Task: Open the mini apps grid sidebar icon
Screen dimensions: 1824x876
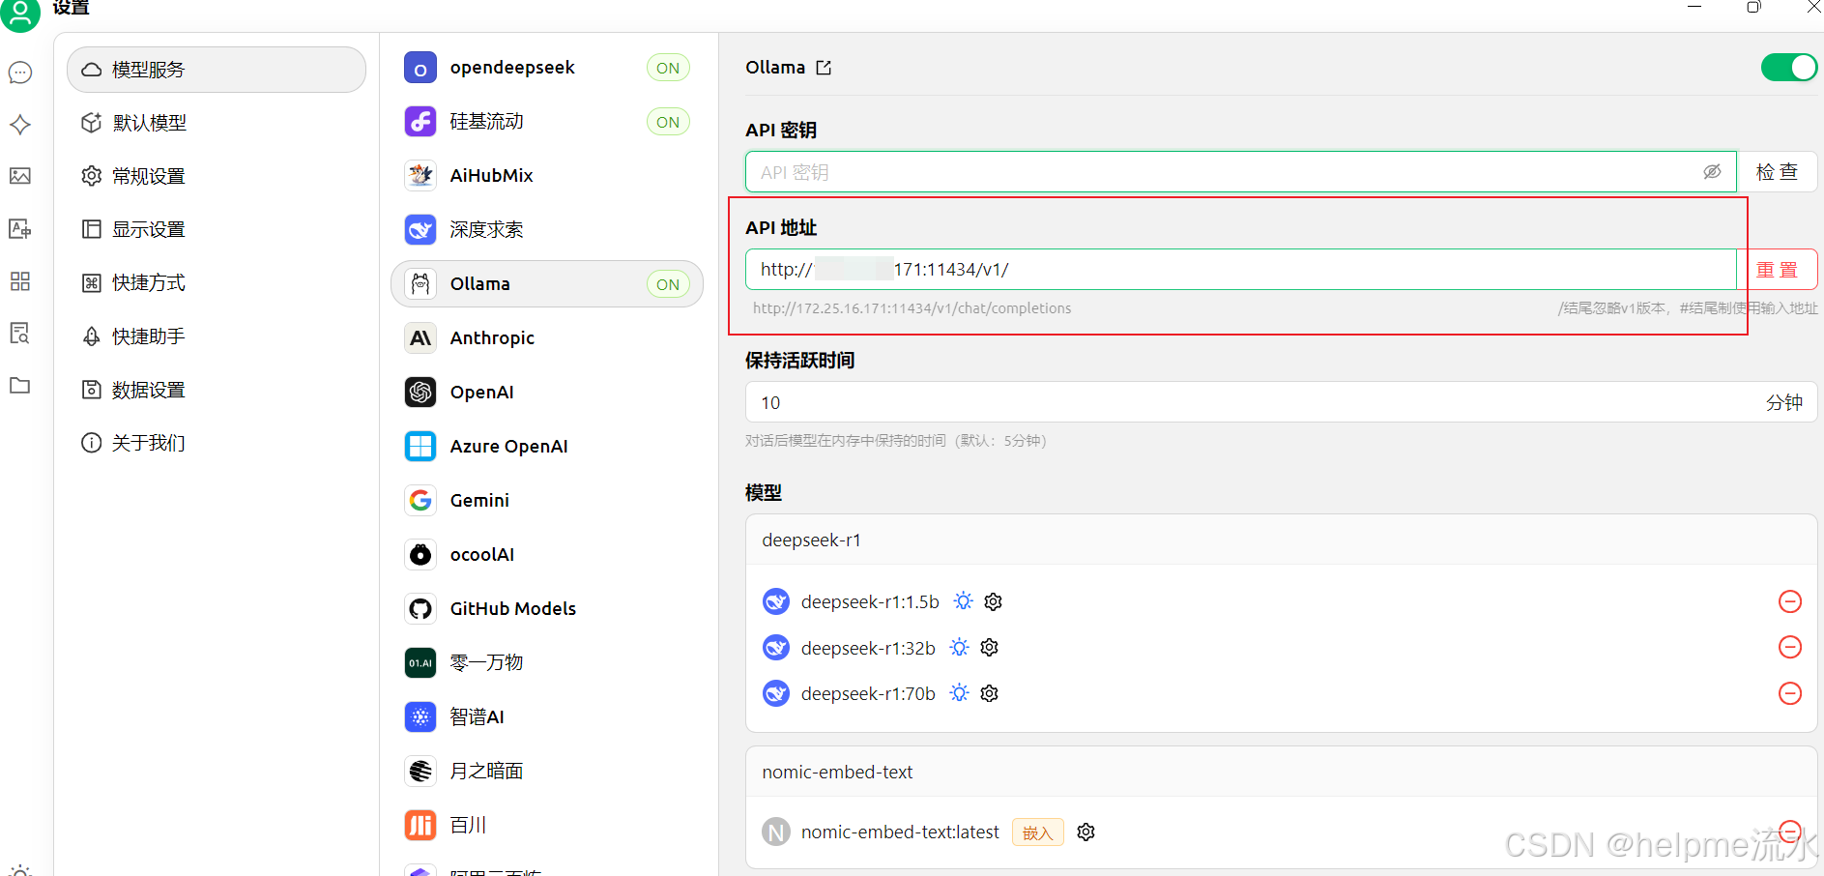Action: tap(20, 280)
